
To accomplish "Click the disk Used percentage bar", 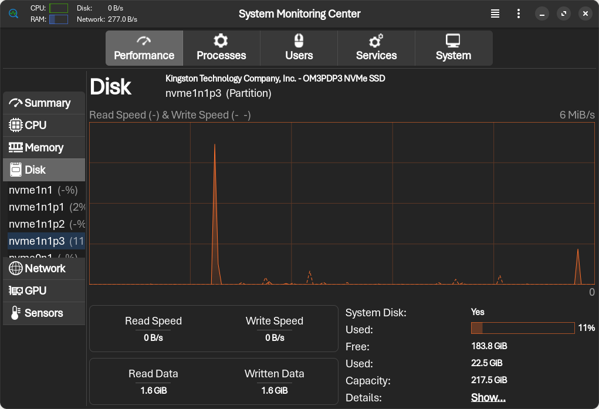I will [x=522, y=328].
